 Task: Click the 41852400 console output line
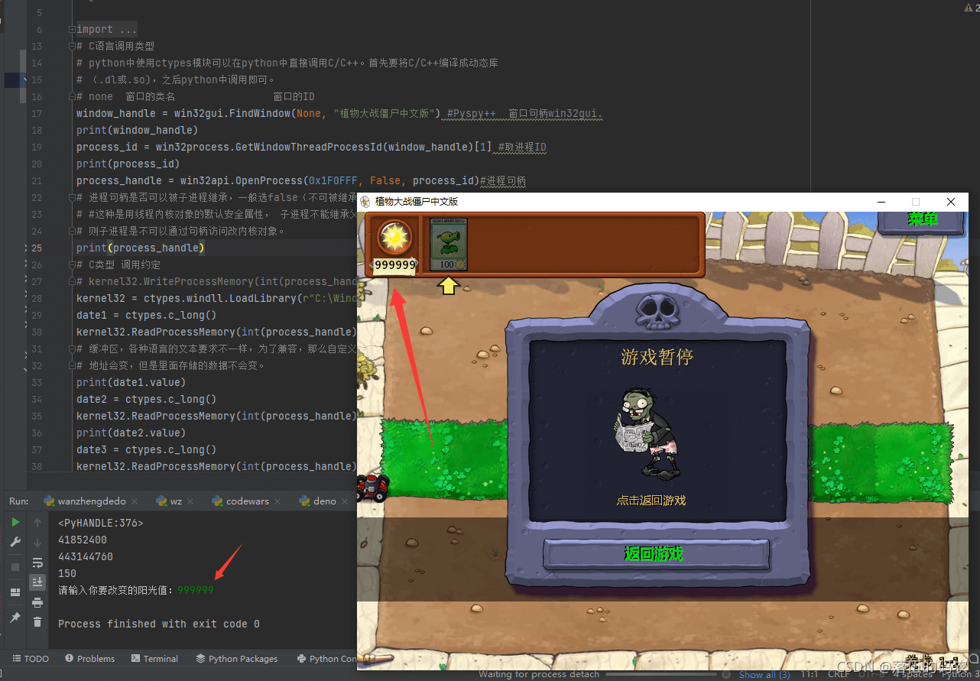(83, 540)
